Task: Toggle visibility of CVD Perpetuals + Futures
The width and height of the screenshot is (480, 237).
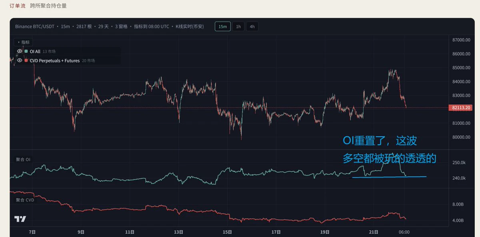Action: (19, 61)
